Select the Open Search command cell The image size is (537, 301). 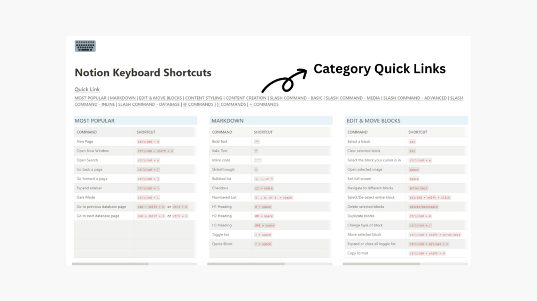click(104, 160)
